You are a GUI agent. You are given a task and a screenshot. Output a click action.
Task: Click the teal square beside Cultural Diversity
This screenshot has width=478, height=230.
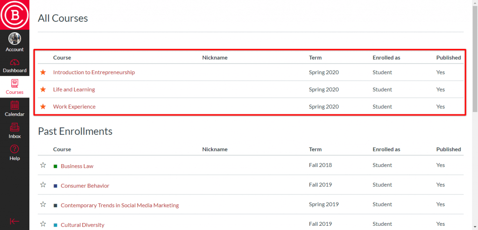tap(56, 225)
